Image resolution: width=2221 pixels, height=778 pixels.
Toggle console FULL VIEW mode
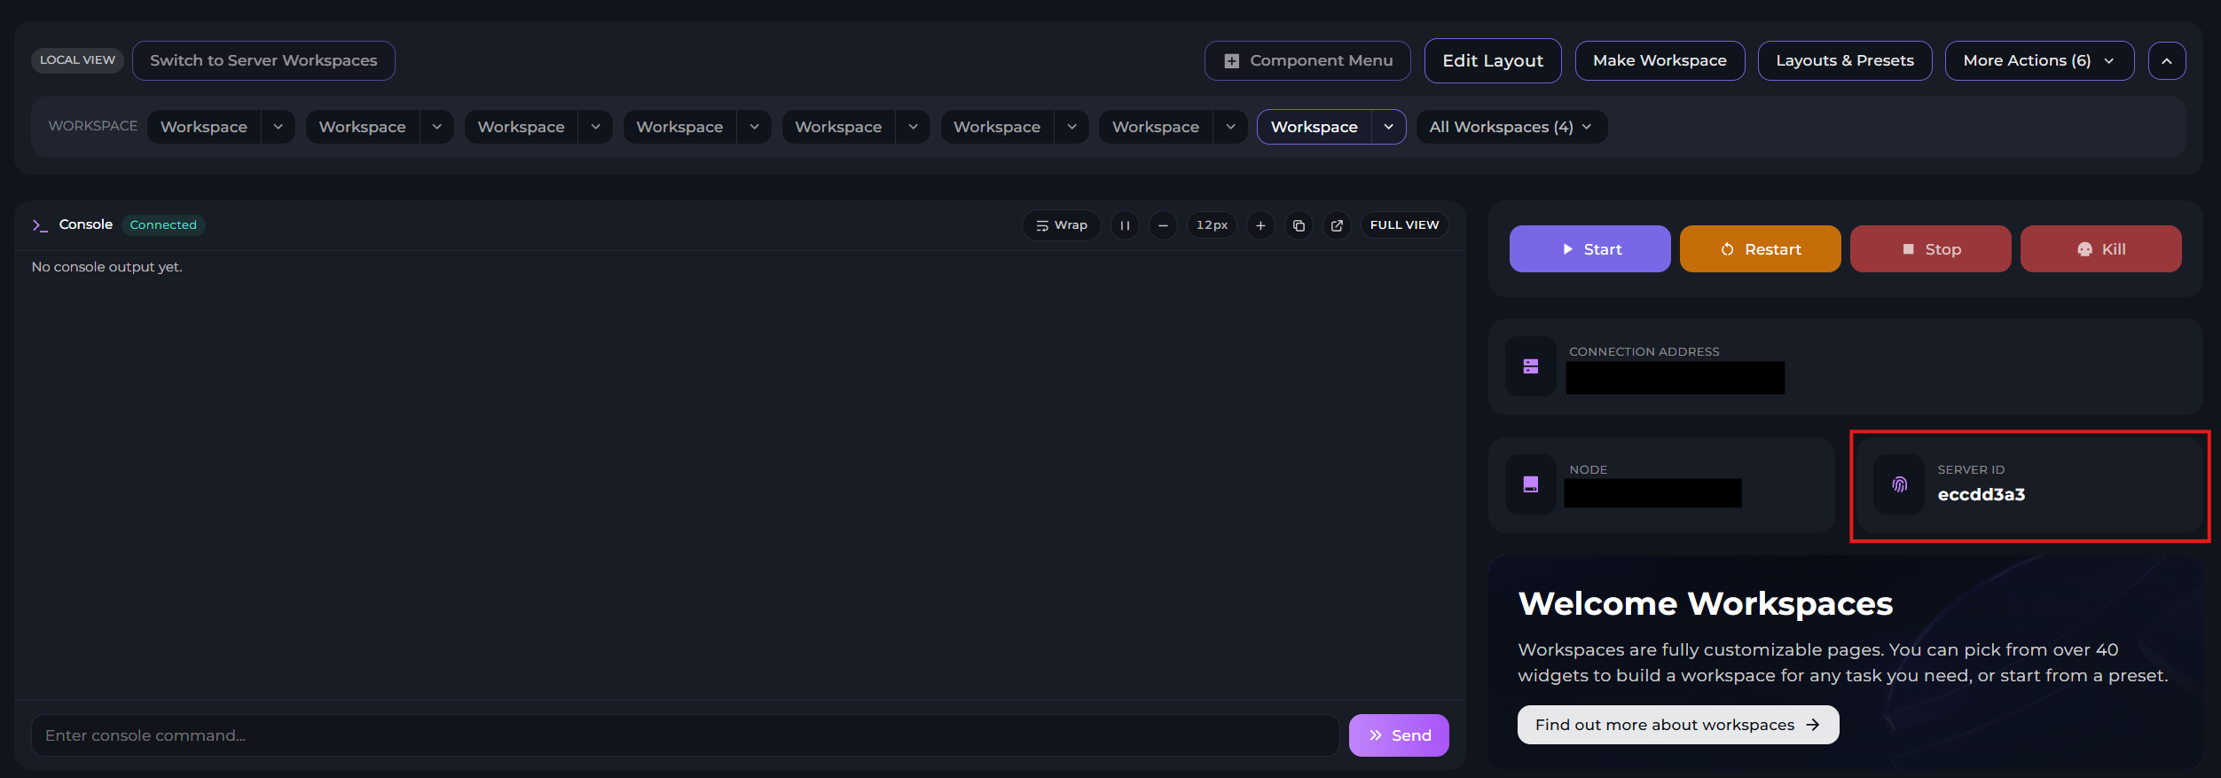coord(1404,225)
